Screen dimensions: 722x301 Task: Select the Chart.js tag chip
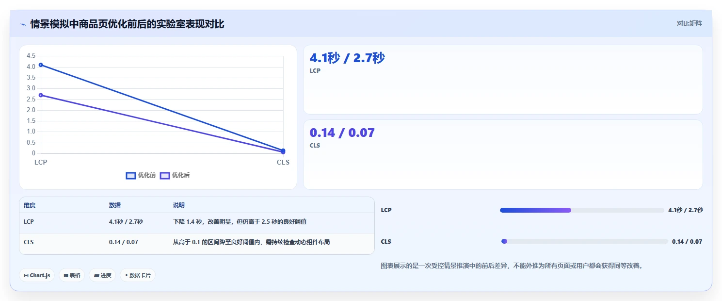tap(37, 275)
